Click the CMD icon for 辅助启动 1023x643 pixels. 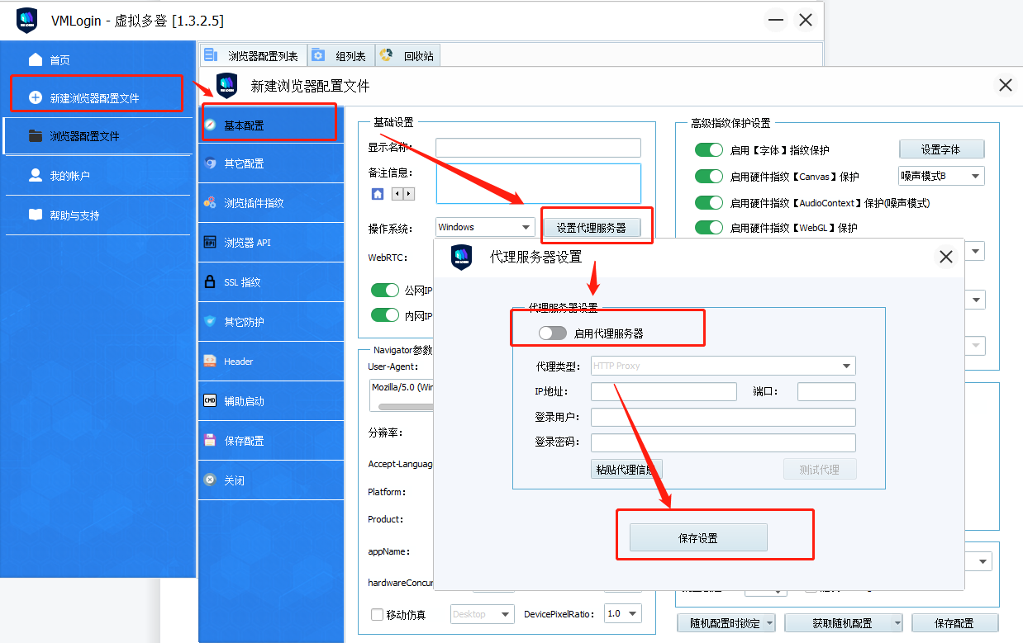point(210,401)
